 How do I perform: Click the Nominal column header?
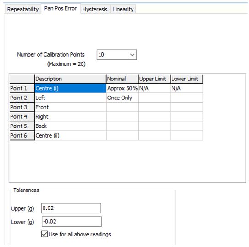pos(122,79)
